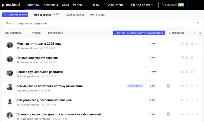Viewport: 204px width, 122px height.
Task: Click feed icon on Раннее музыкальное развитие row
Action: coord(187,72)
